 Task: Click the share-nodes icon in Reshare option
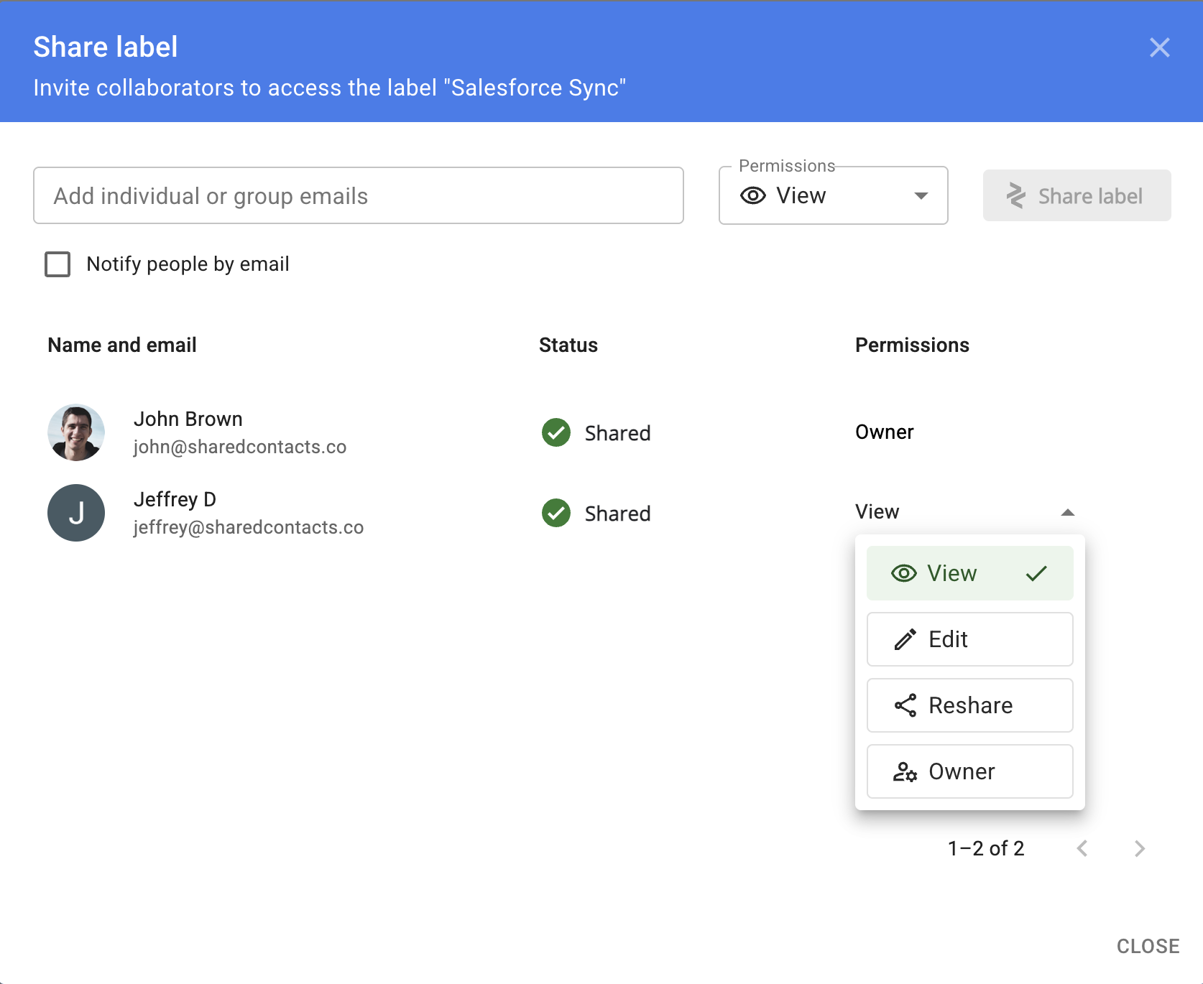[x=905, y=705]
